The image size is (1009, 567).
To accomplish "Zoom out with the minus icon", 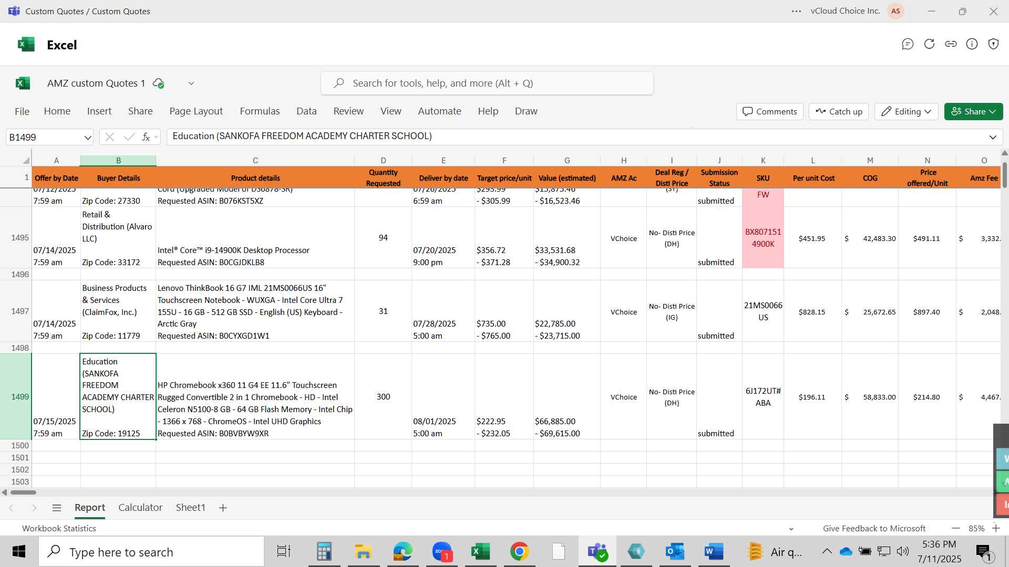I will click(x=956, y=528).
